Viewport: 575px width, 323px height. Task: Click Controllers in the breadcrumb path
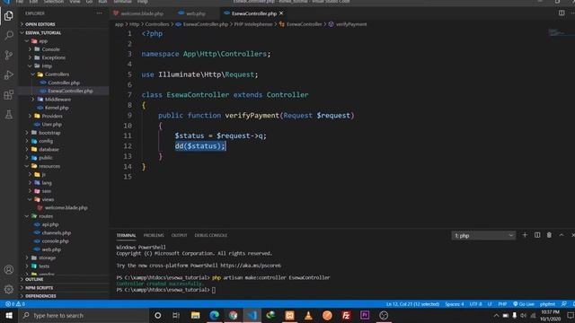pyautogui.click(x=157, y=24)
